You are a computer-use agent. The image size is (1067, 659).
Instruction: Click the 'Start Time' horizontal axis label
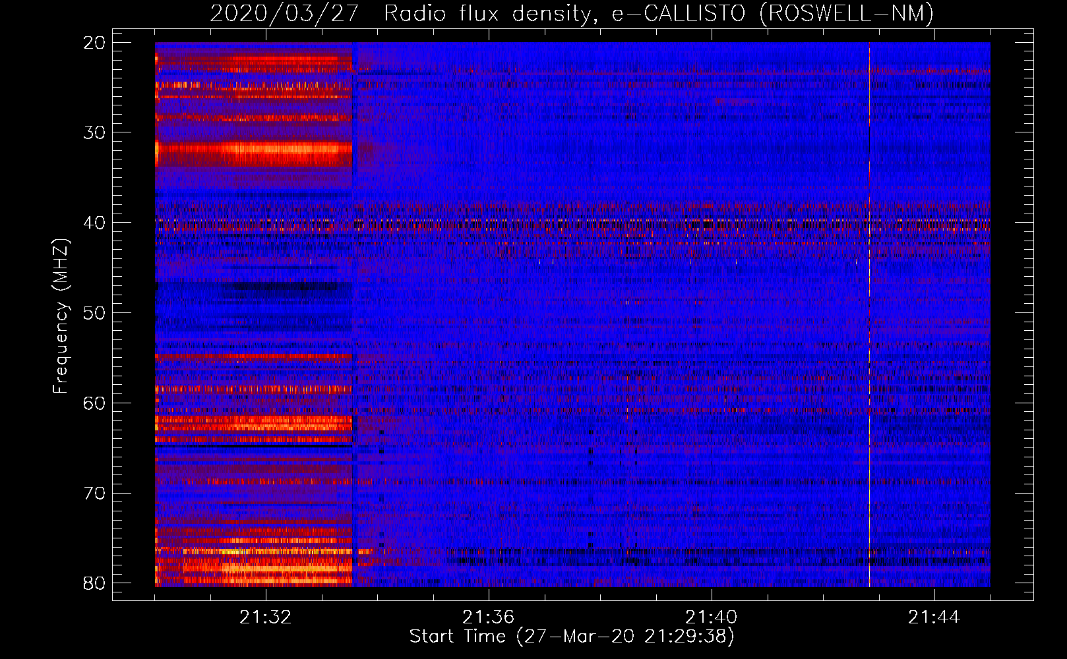[572, 637]
